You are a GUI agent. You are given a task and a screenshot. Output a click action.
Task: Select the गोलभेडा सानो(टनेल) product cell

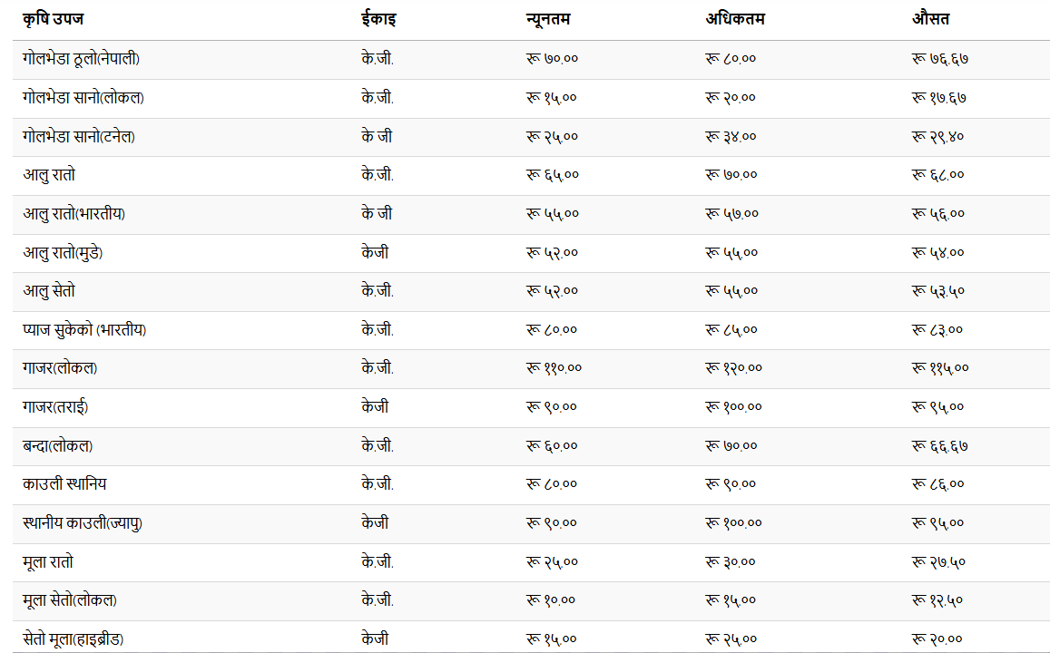click(x=79, y=136)
